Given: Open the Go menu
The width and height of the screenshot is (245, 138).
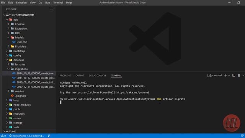Looking at the screenshot, I should tap(40, 3).
